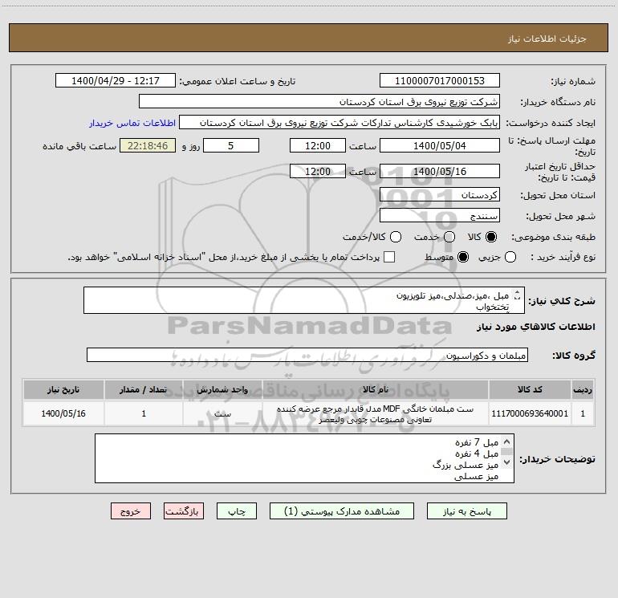
Task: Click the شهر محل تحویل field سنندج
Action: coord(440,216)
